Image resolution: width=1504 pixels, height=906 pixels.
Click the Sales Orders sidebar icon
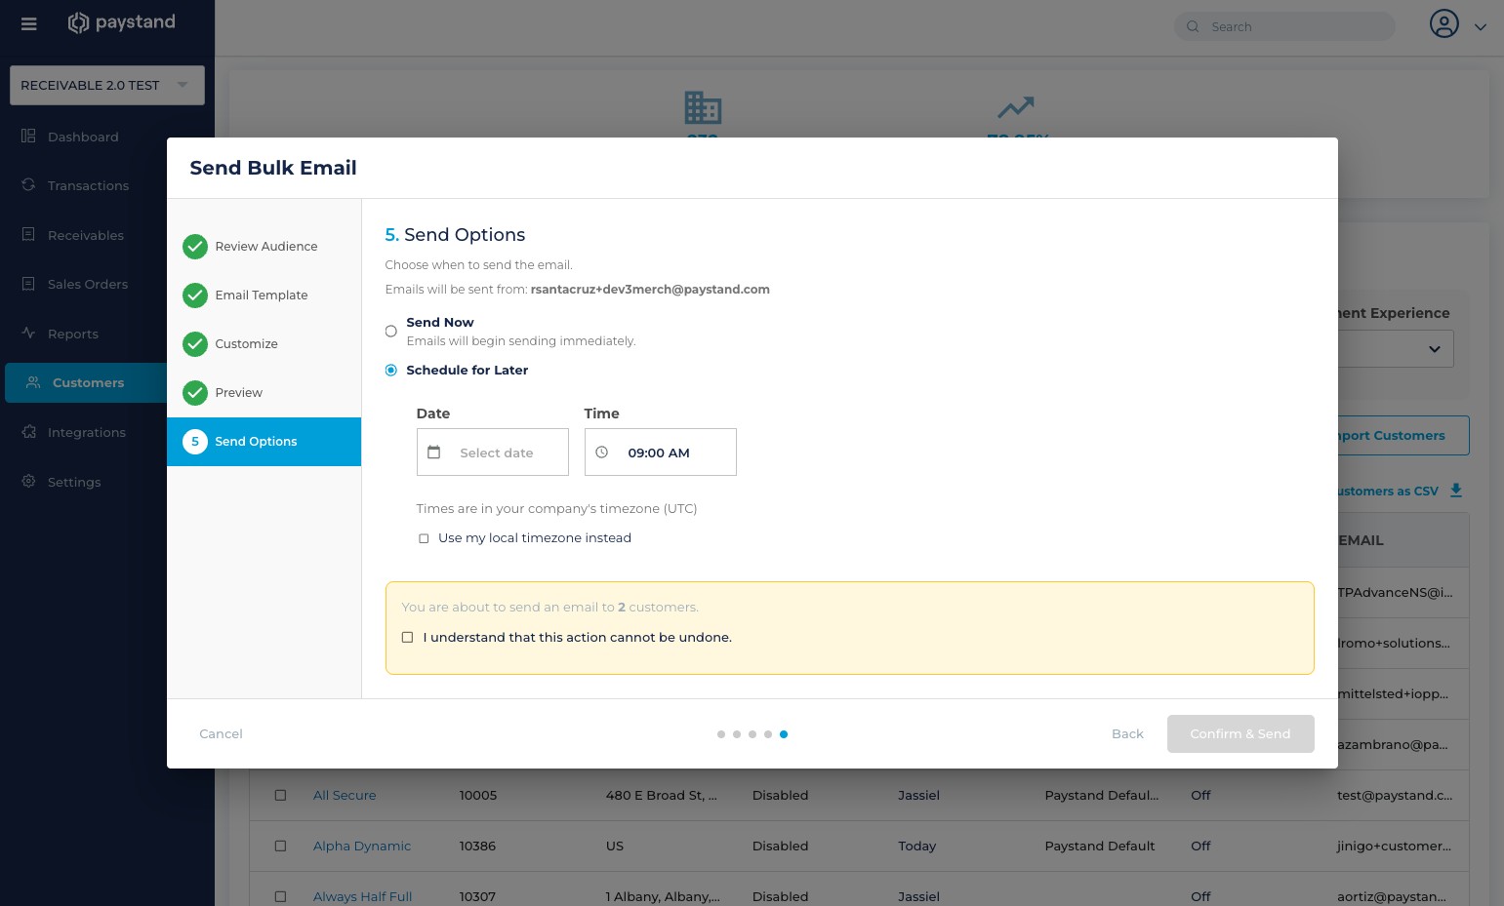pyautogui.click(x=28, y=283)
